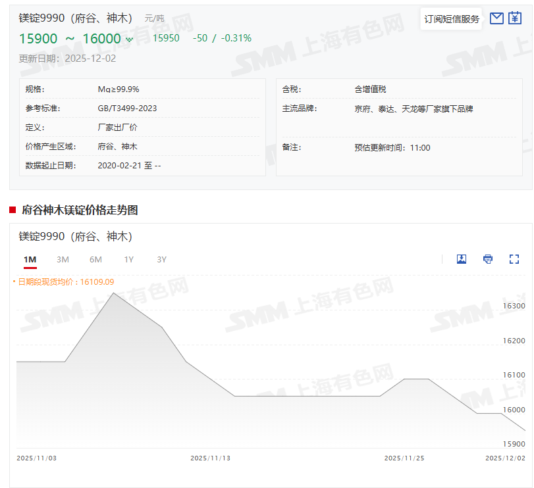Select the 1M time range tab

[30, 260]
